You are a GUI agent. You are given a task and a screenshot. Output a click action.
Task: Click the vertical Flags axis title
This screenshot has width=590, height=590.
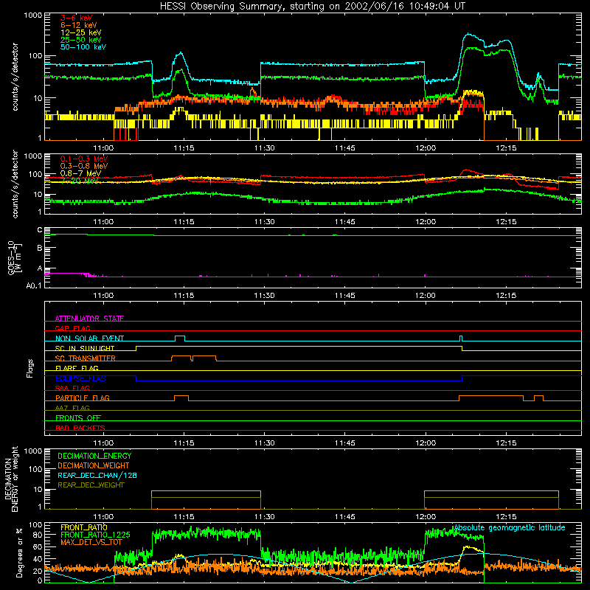(x=30, y=368)
